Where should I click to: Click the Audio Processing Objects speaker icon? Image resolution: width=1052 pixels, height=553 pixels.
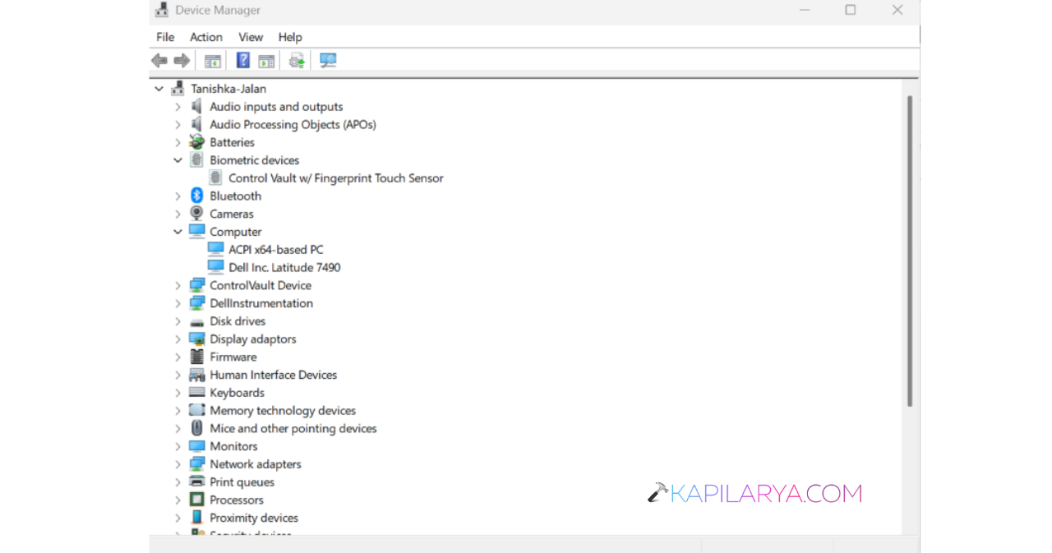[x=196, y=124]
